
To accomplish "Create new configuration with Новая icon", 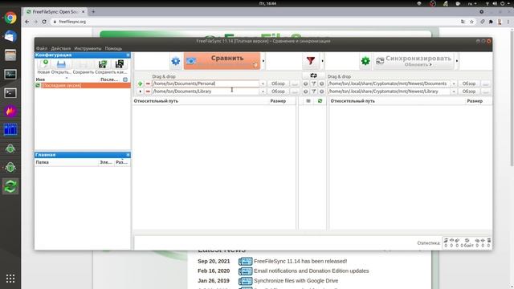I will click(44, 64).
